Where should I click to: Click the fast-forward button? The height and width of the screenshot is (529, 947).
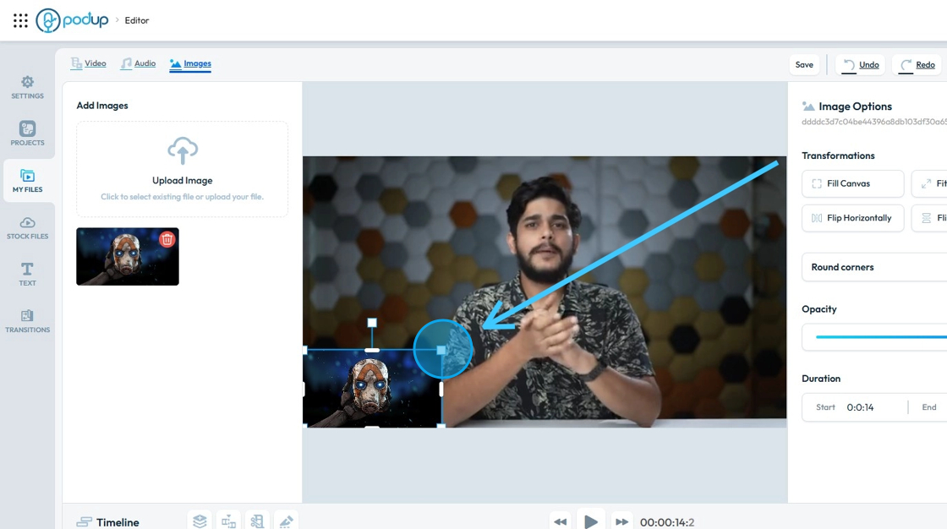(621, 521)
